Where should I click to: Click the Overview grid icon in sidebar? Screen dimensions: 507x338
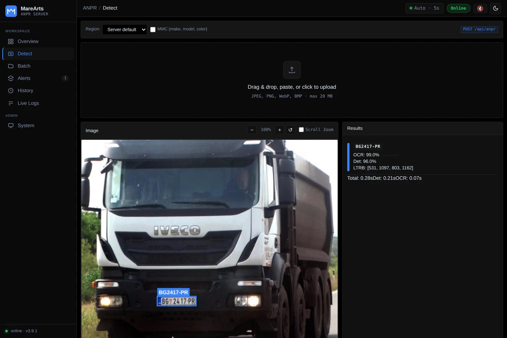(11, 41)
